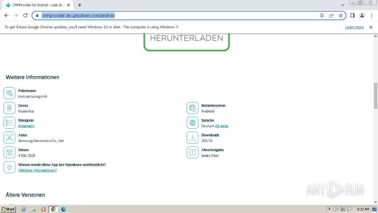Click the Sprache globe icon
Viewport: 378px width, 213px height.
point(193,123)
